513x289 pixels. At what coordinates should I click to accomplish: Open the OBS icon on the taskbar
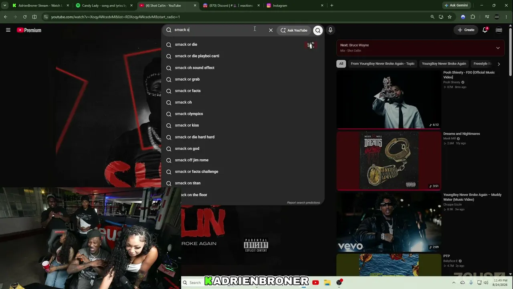[x=339, y=283]
